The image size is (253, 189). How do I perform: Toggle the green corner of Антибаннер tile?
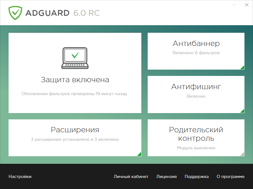242,67
